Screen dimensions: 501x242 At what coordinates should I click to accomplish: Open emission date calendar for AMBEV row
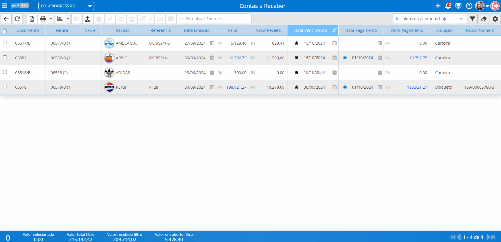point(212,43)
